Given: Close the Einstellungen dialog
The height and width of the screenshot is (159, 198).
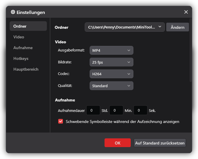Looking at the screenshot, I should pos(186,12).
